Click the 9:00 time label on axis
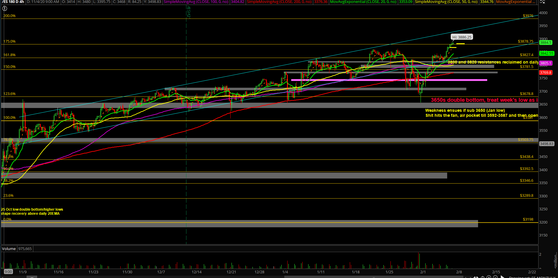The width and height of the screenshot is (558, 278). (x=8, y=272)
